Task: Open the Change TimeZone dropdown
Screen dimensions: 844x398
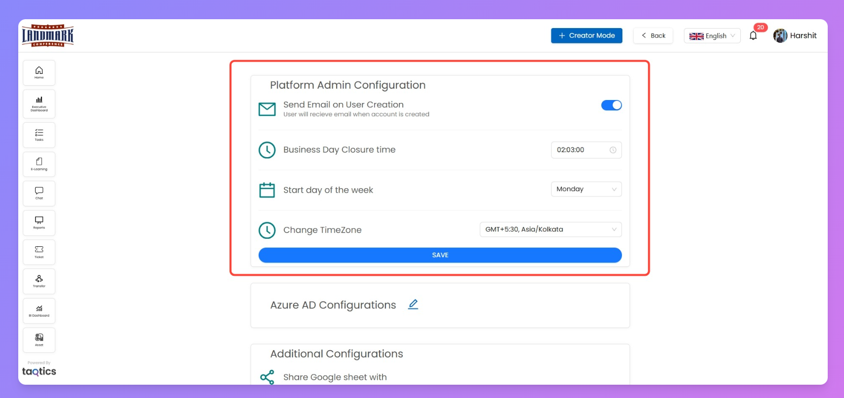Action: click(x=550, y=230)
